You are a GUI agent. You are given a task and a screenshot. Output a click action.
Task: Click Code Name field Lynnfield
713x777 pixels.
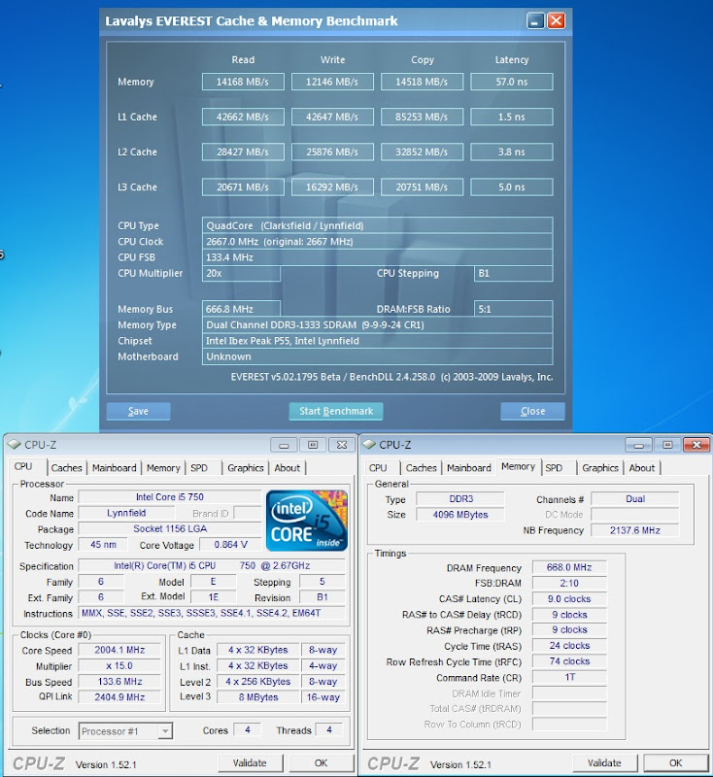pyautogui.click(x=126, y=513)
